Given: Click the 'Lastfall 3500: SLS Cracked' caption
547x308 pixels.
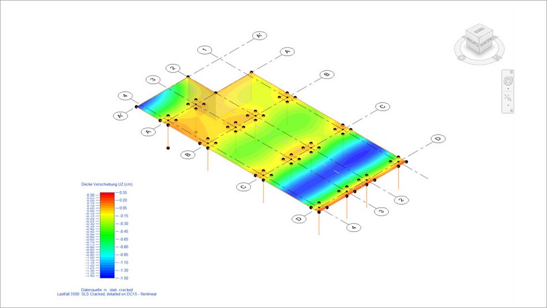Looking at the screenshot, I should pyautogui.click(x=107, y=294).
